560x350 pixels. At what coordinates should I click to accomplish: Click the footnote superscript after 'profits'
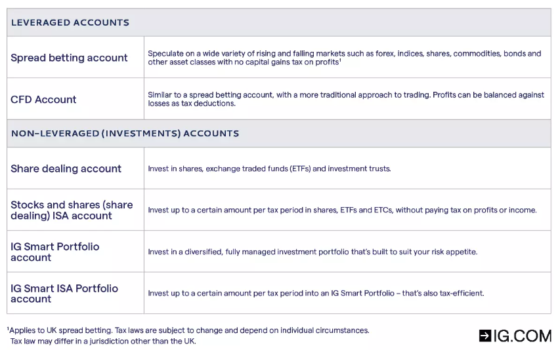click(339, 60)
